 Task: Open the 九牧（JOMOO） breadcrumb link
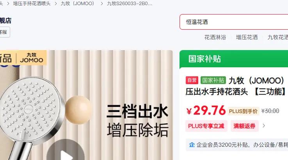point(78,4)
